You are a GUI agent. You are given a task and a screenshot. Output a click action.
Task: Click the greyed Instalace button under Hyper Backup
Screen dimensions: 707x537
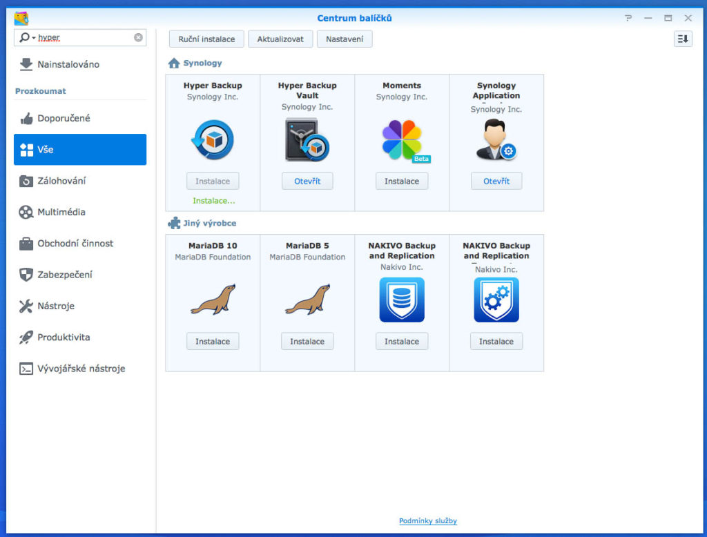tap(213, 182)
